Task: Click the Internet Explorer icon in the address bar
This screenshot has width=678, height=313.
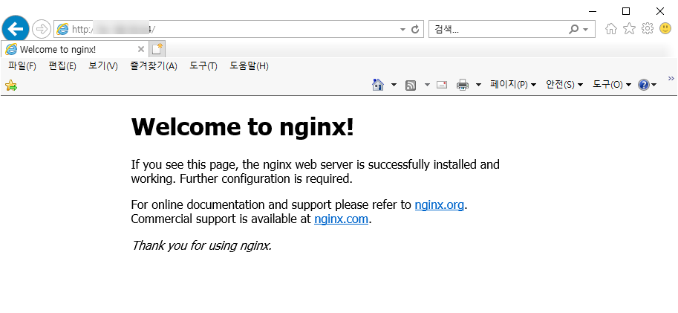Action: click(x=62, y=29)
